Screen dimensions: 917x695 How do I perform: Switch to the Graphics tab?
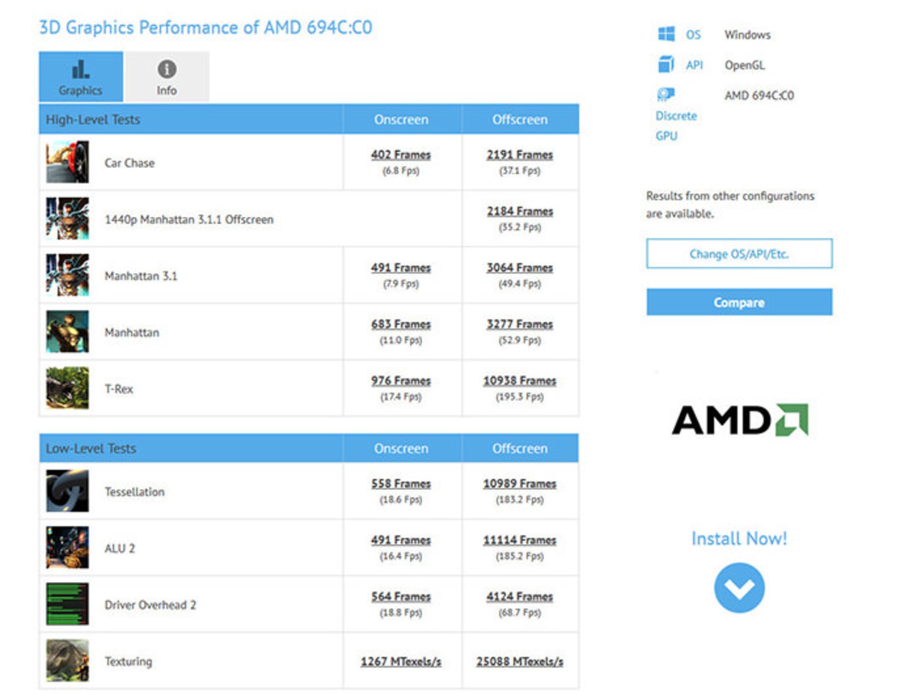pos(81,77)
